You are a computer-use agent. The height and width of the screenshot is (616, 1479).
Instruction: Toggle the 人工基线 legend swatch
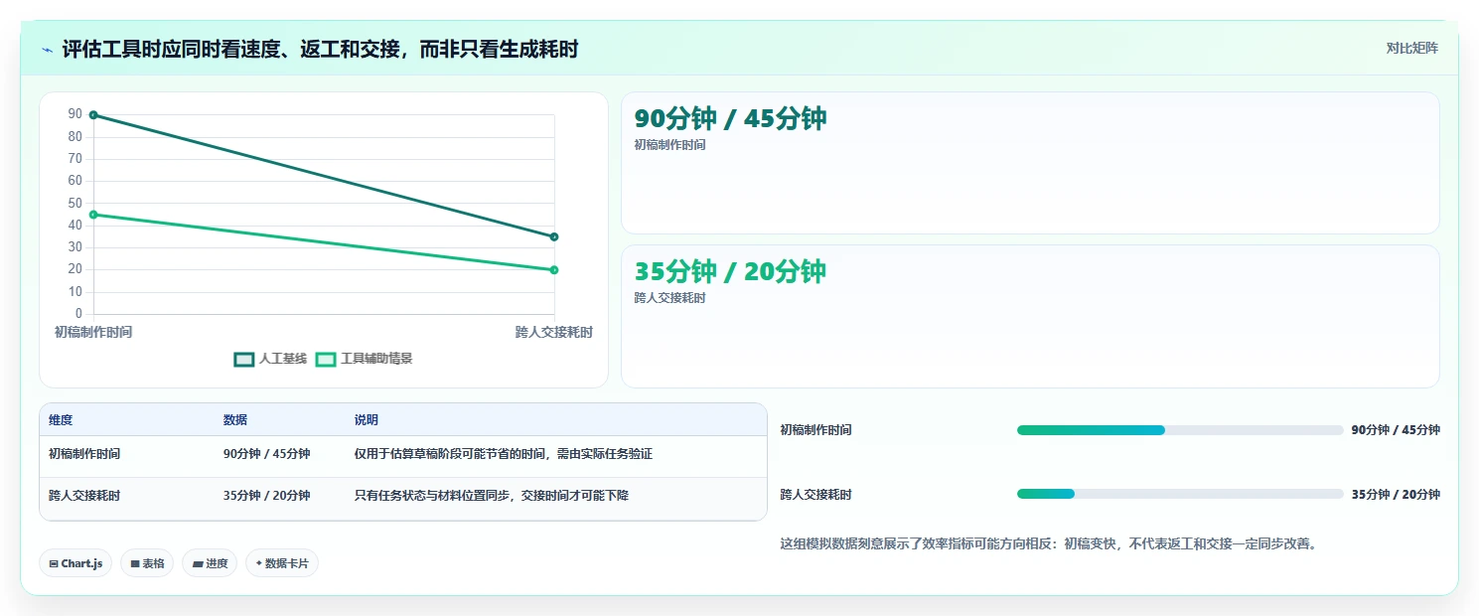pyautogui.click(x=244, y=359)
